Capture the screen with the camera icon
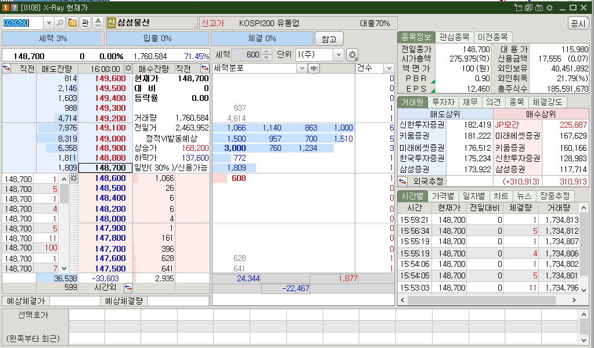 coord(539,8)
